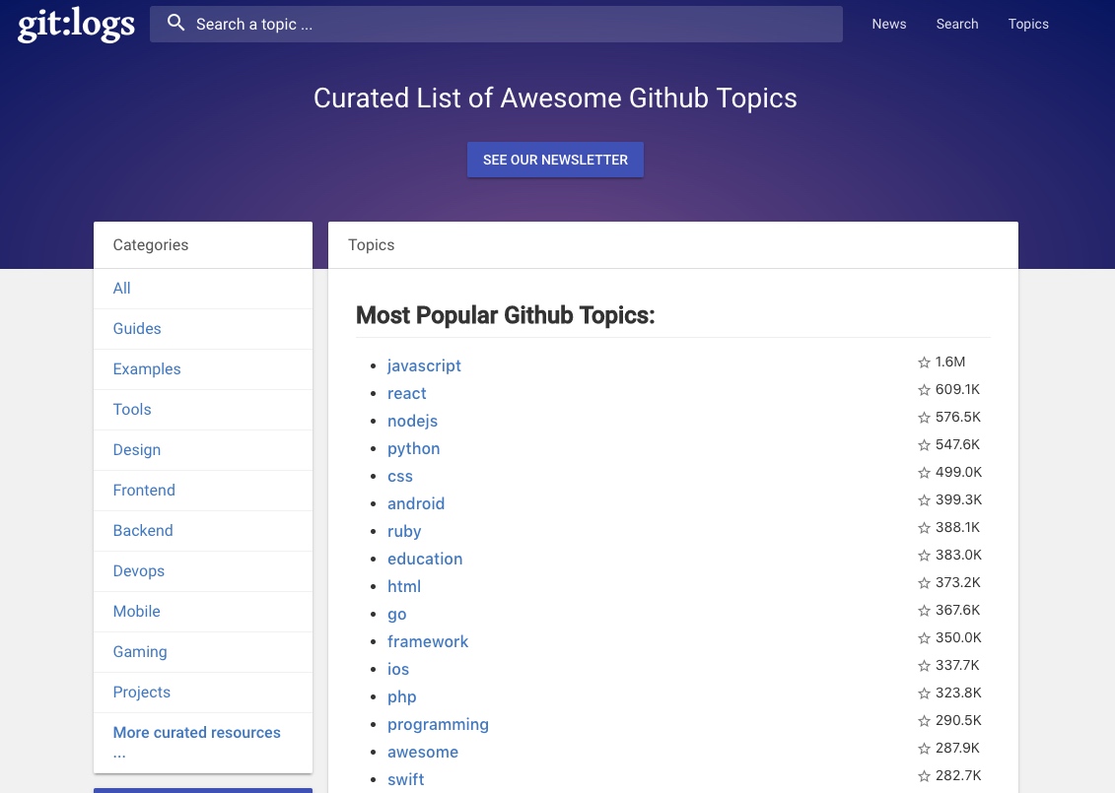Click See Our Newsletter button

coord(555,160)
